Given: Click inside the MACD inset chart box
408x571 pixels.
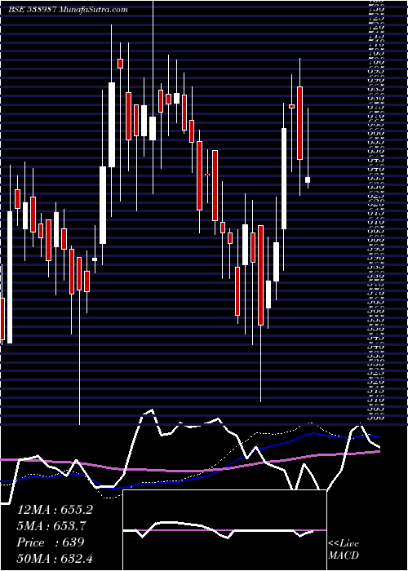Looking at the screenshot, I should click(224, 530).
